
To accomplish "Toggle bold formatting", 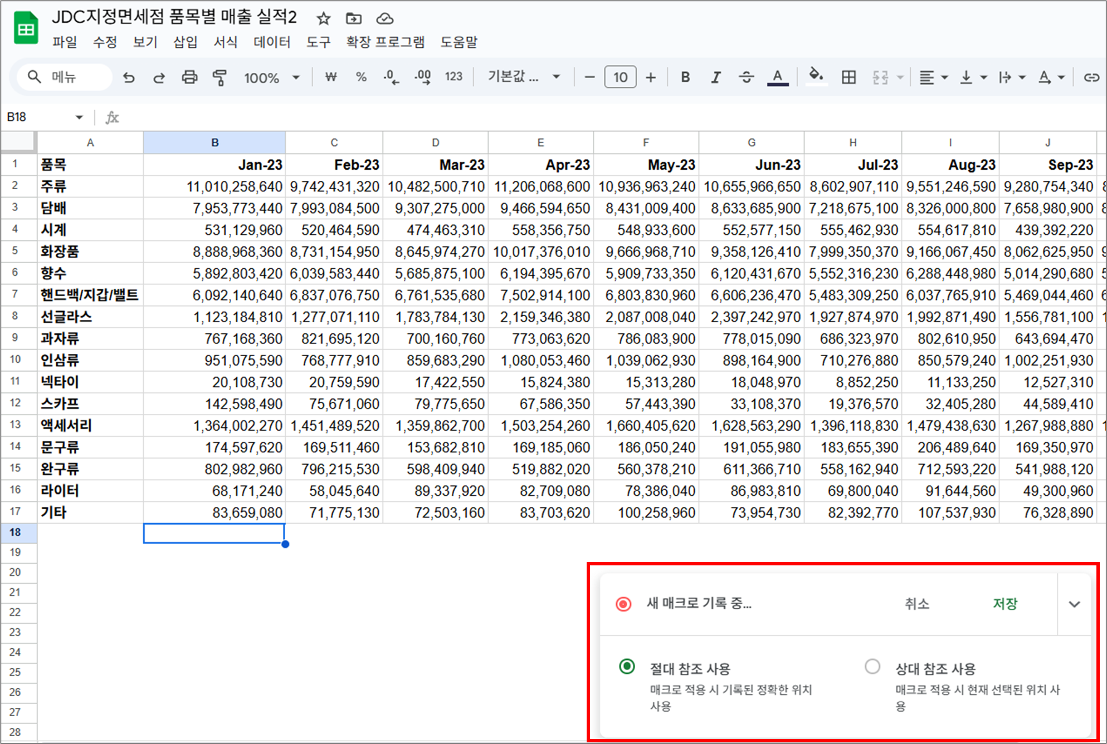I will (685, 77).
